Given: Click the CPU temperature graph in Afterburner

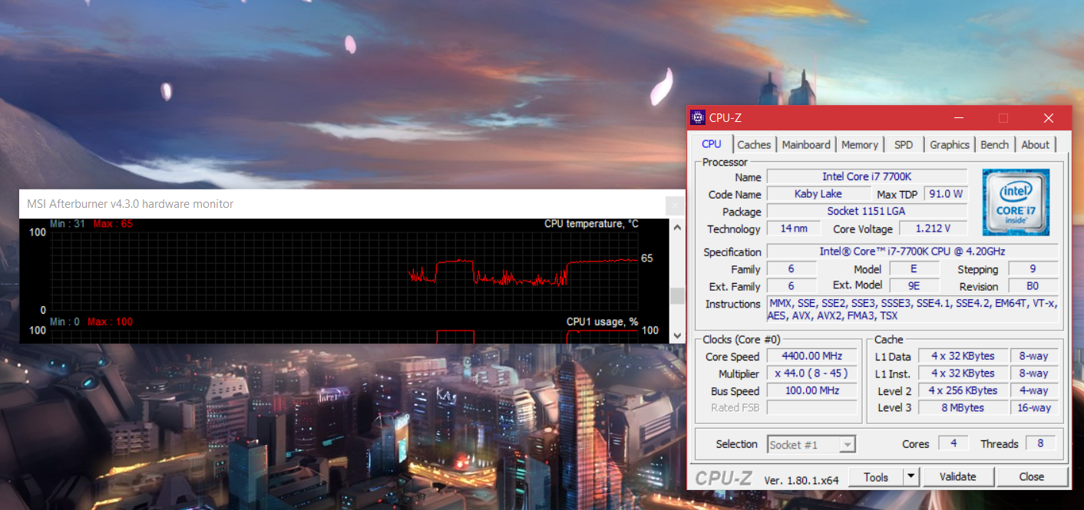Looking at the screenshot, I should coord(344,271).
